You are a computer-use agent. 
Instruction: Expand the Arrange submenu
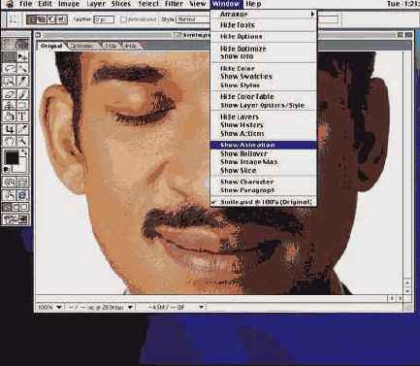(x=263, y=15)
